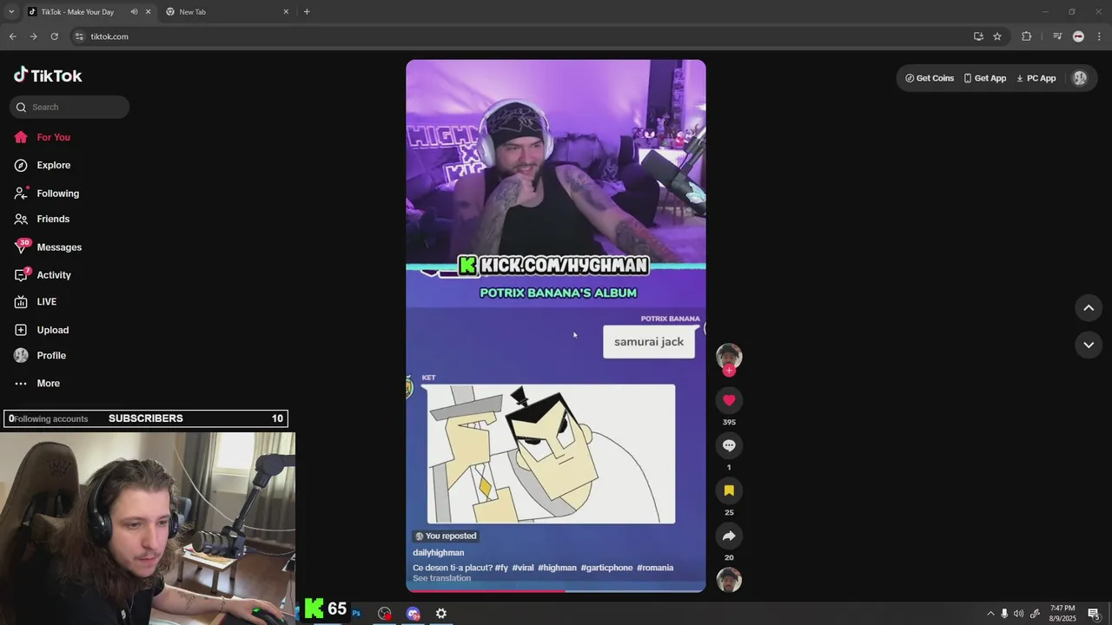Click the PC App download button

coord(1036,78)
